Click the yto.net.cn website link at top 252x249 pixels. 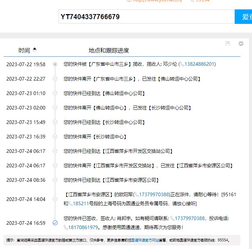tap(157, 1)
